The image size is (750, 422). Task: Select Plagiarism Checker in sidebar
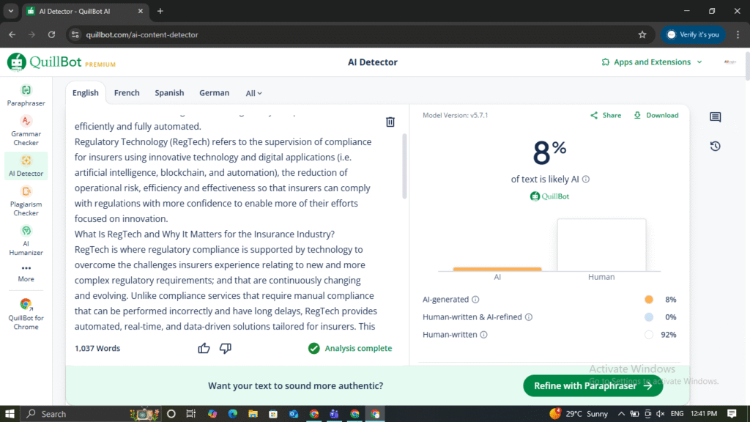tap(26, 199)
